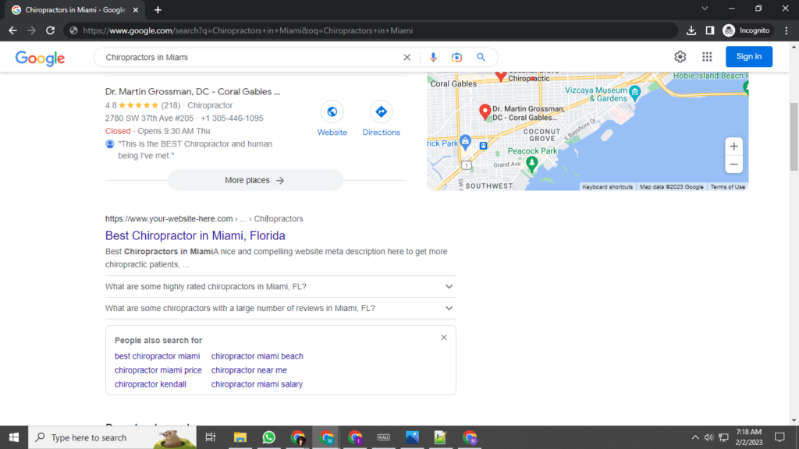Open the Windows Start menu
The image size is (799, 449).
(14, 437)
